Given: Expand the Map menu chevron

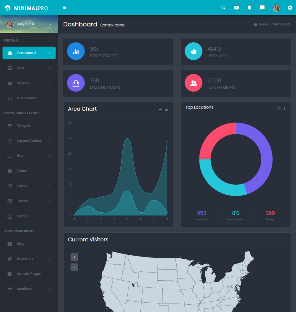Looking at the screenshot, I should click(50, 243).
